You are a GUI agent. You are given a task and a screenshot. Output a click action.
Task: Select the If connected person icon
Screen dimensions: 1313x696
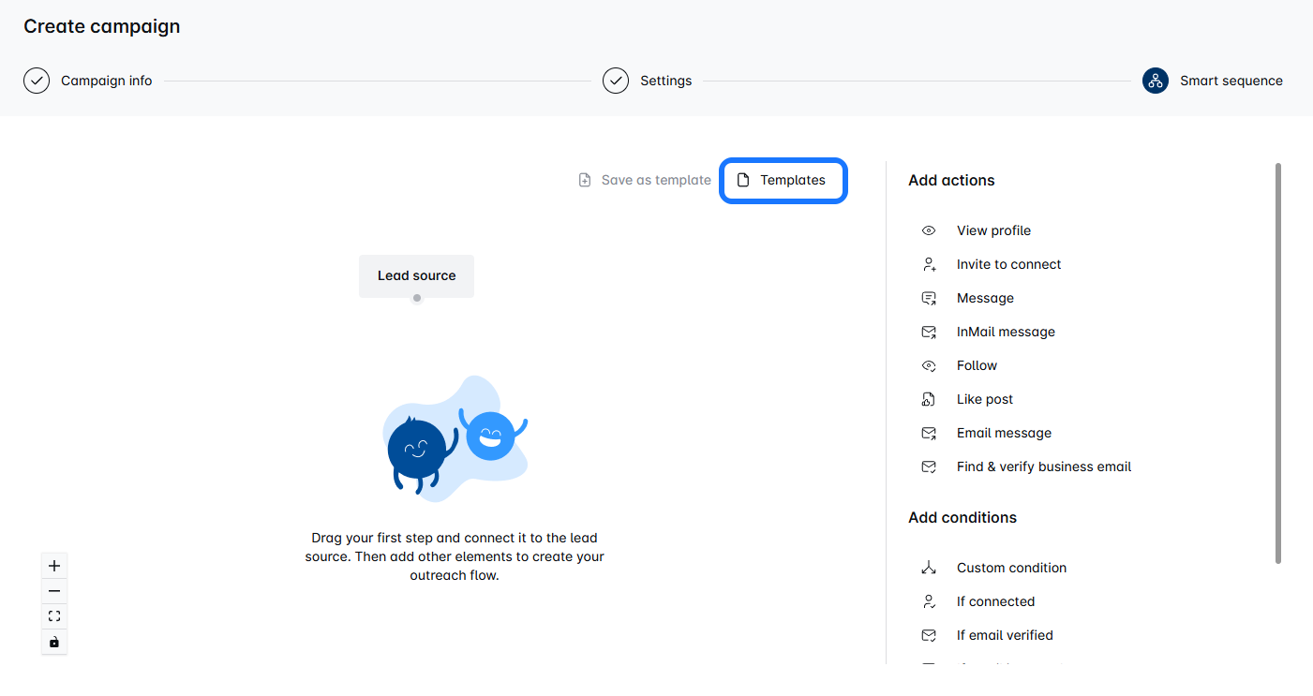(x=929, y=601)
